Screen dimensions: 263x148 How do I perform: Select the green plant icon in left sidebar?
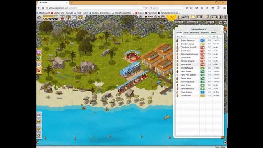tap(39, 58)
